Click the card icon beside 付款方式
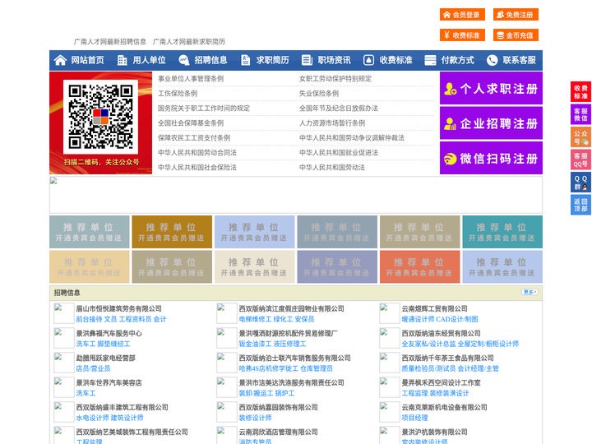Screen dimensions: 592x444 coord(430,60)
